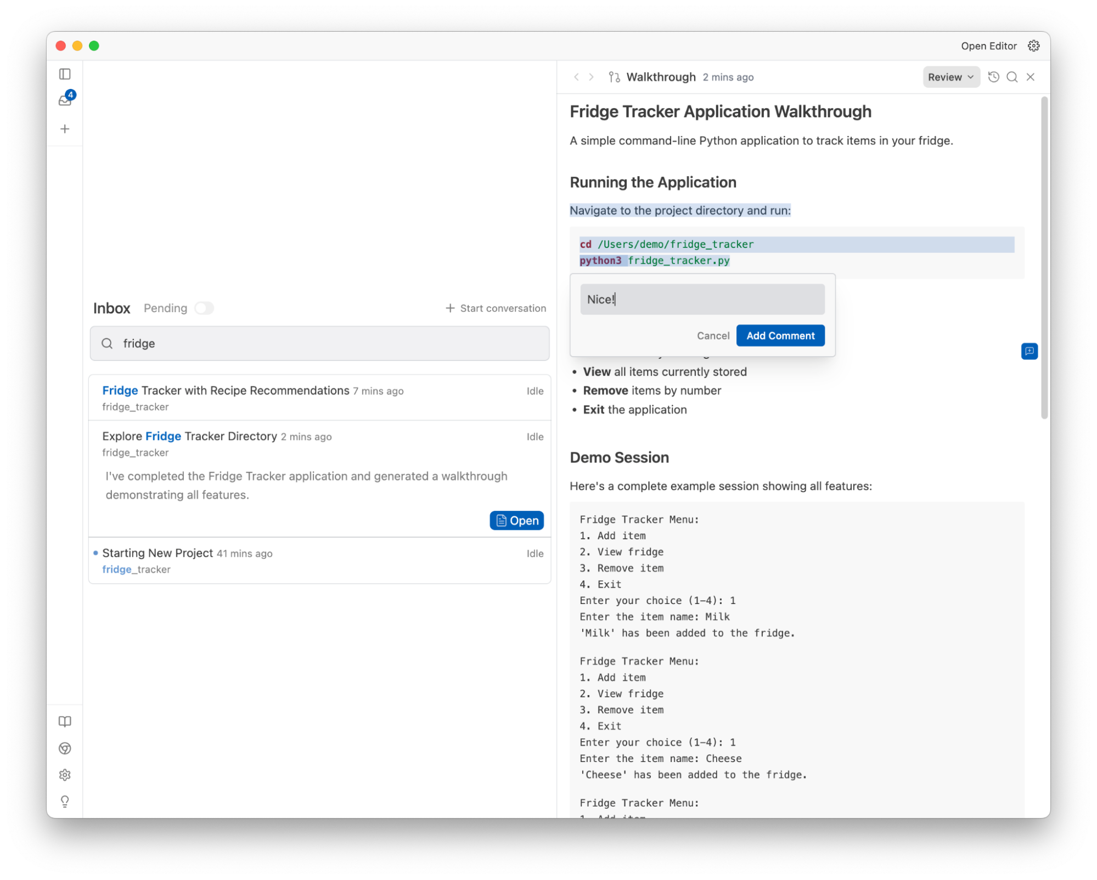Go back with the left chevron
Image resolution: width=1097 pixels, height=880 pixels.
pyautogui.click(x=576, y=77)
